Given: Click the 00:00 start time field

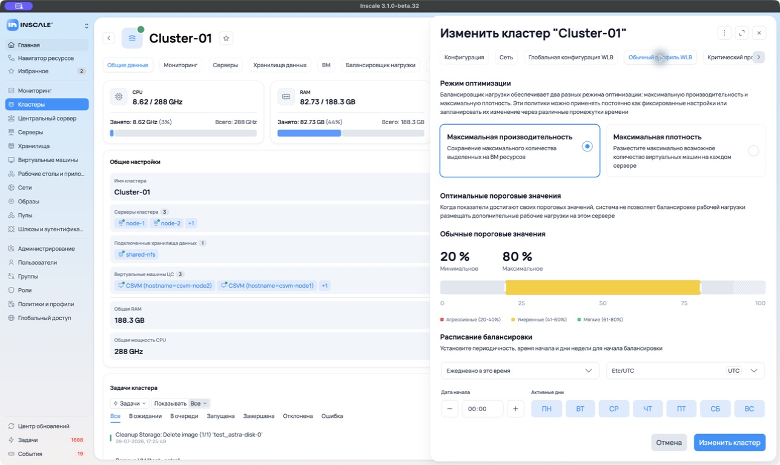Looking at the screenshot, I should [483, 409].
